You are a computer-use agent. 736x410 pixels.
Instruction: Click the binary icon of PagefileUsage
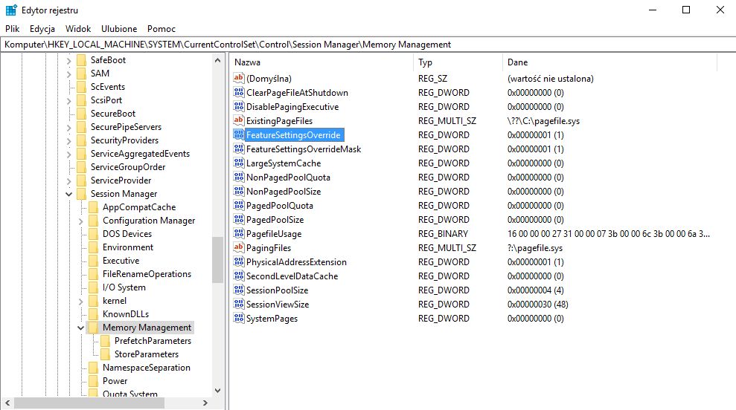[x=238, y=233]
